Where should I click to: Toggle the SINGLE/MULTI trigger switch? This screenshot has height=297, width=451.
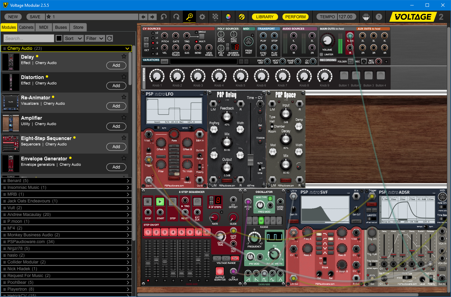click(201, 36)
